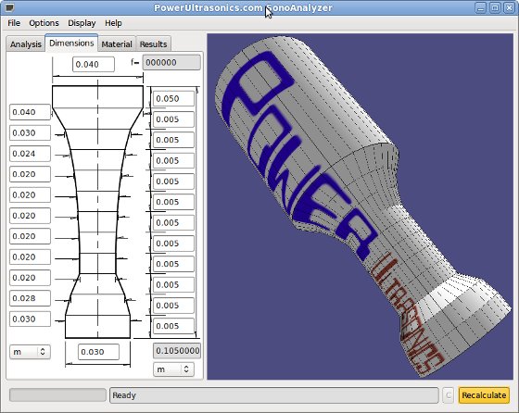
Task: Click the empty progress bar in the status area
Action: pyautogui.click(x=57, y=395)
